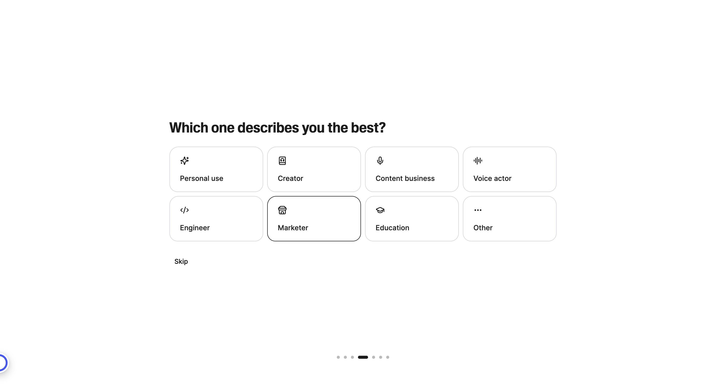The height and width of the screenshot is (392, 726).
Task: Click the waveform icon on Voice actor card
Action: click(x=478, y=161)
